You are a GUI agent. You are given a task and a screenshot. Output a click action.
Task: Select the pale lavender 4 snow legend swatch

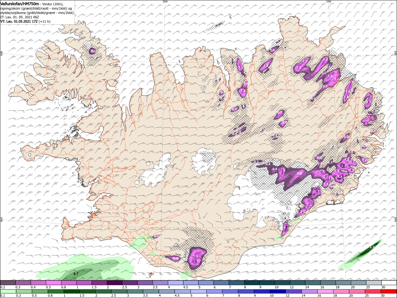[x=176, y=283]
